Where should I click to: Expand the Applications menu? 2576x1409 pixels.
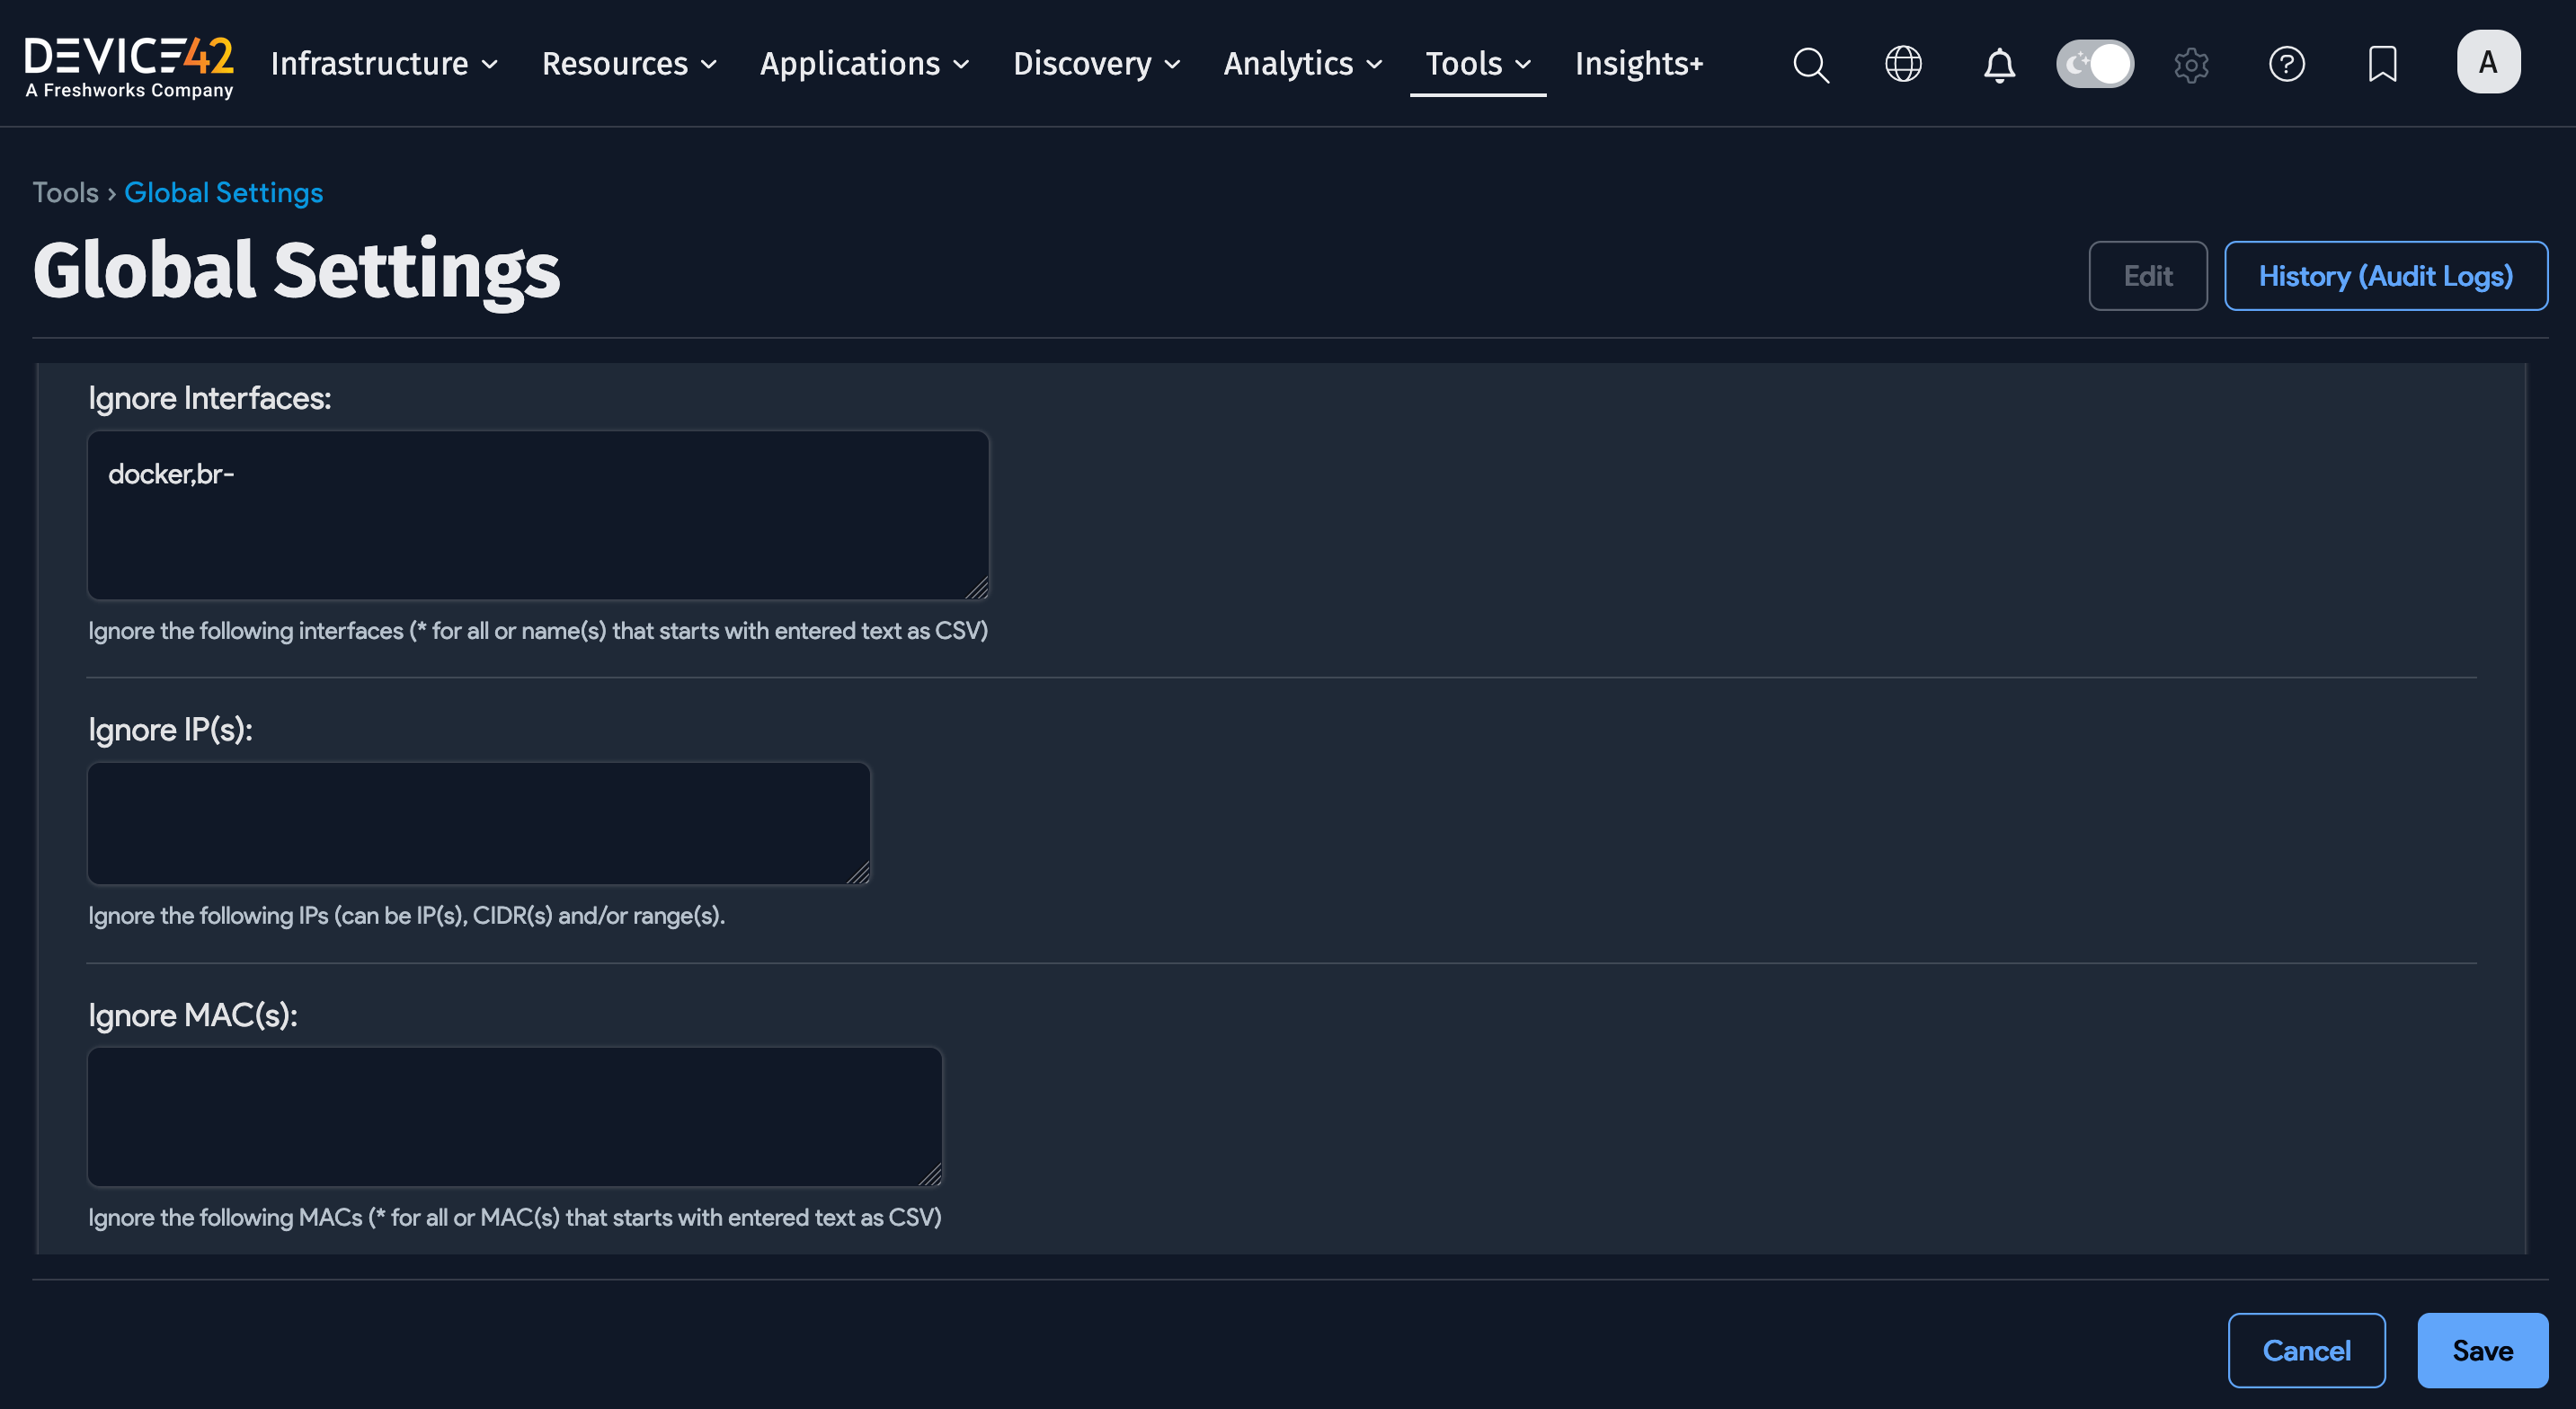864,64
